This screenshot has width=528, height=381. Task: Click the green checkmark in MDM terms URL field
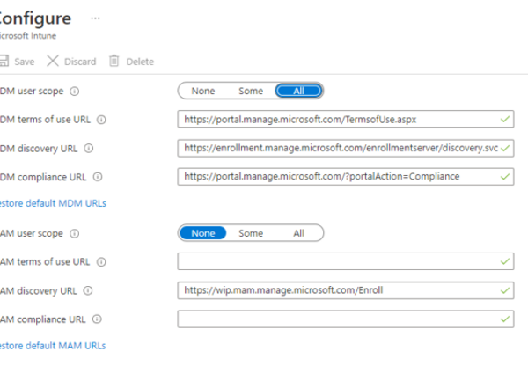505,119
